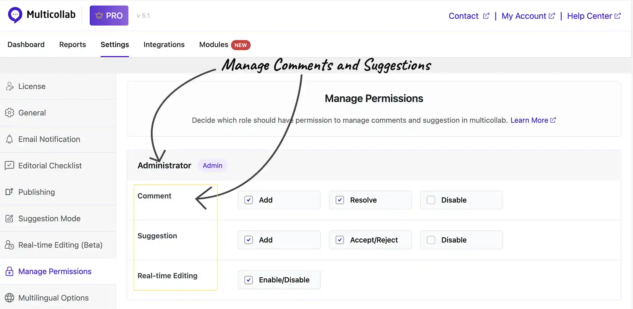Toggle the Suggestion Accept/Reject checkbox
This screenshot has height=309, width=633.
click(340, 240)
